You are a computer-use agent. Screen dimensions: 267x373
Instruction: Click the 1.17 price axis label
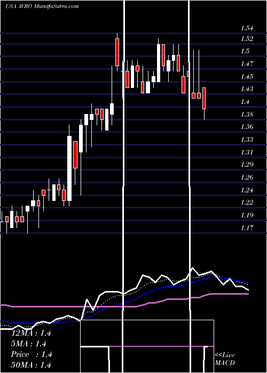pos(247,228)
